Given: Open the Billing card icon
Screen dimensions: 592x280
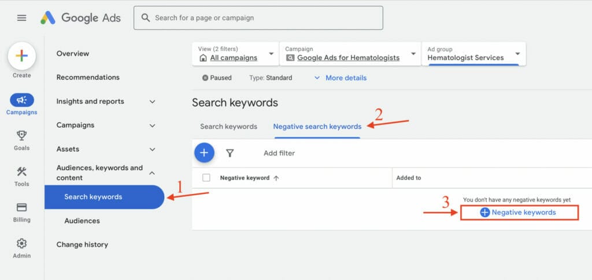Looking at the screenshot, I should click(x=22, y=207).
